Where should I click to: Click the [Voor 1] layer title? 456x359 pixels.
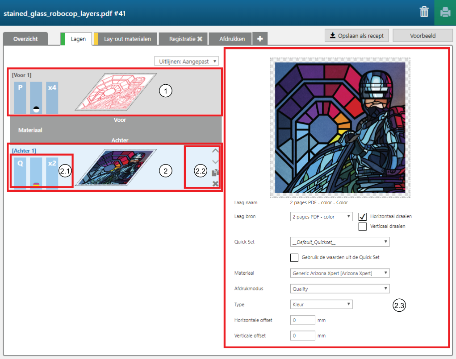[x=21, y=75]
